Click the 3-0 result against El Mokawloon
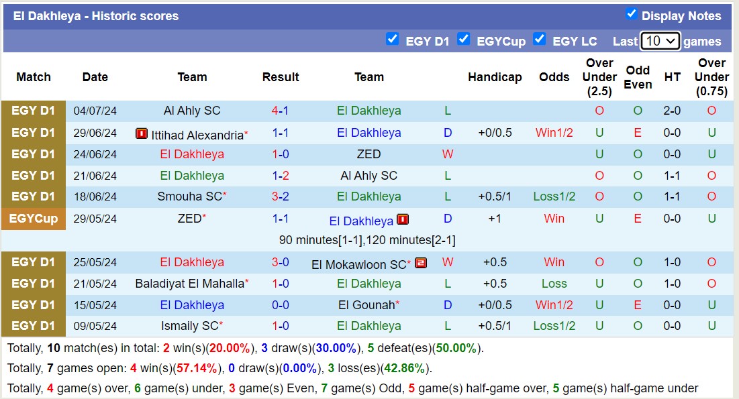This screenshot has height=399, width=739. 281,262
